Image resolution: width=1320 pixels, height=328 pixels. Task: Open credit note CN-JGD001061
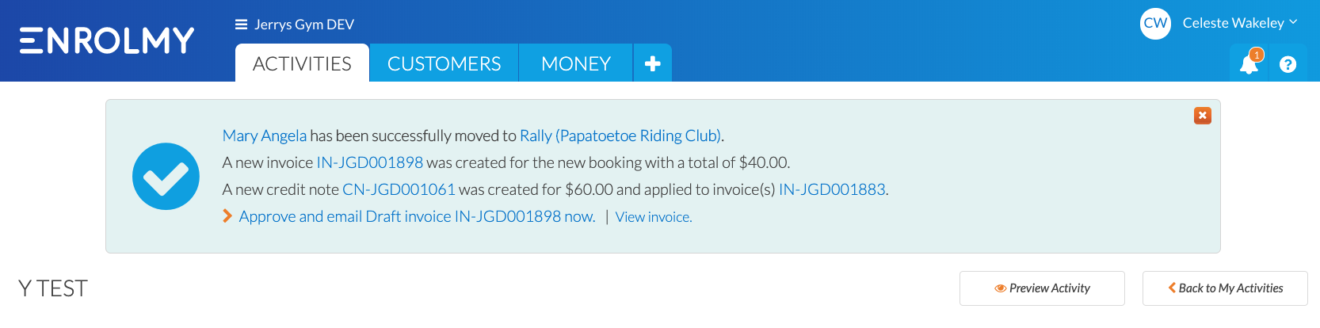click(x=399, y=189)
